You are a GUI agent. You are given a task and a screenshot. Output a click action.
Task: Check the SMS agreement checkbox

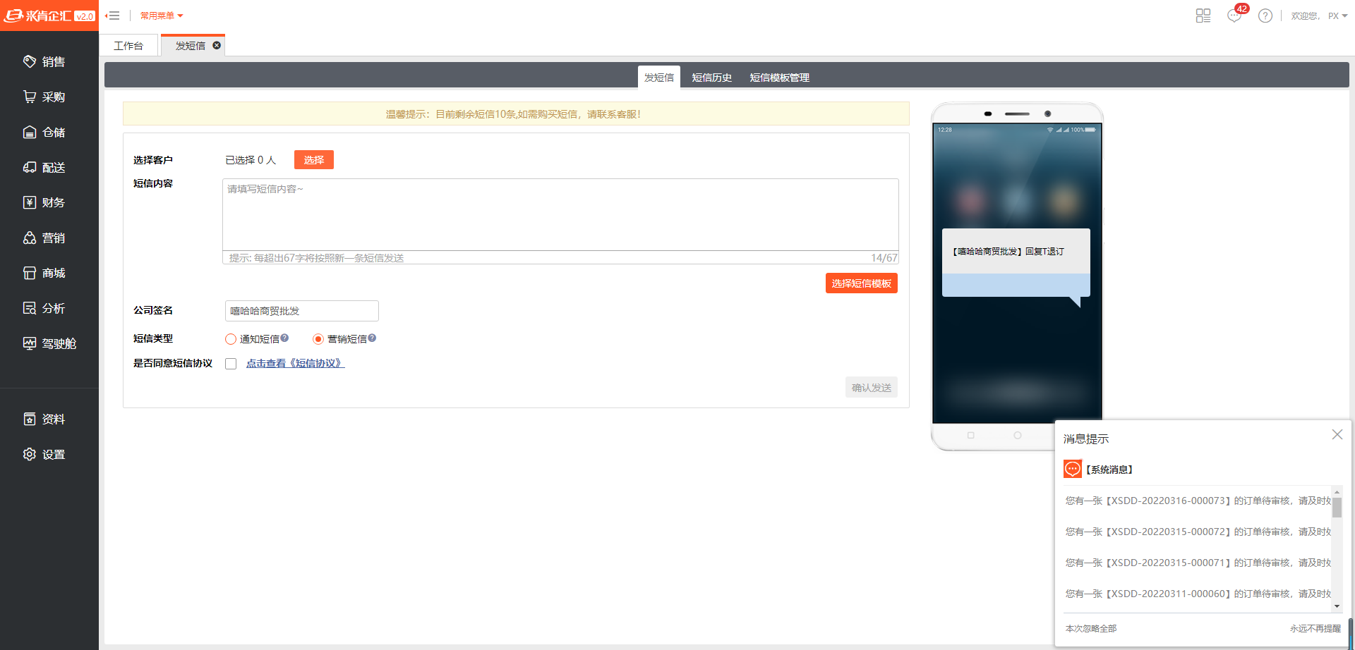[231, 364]
